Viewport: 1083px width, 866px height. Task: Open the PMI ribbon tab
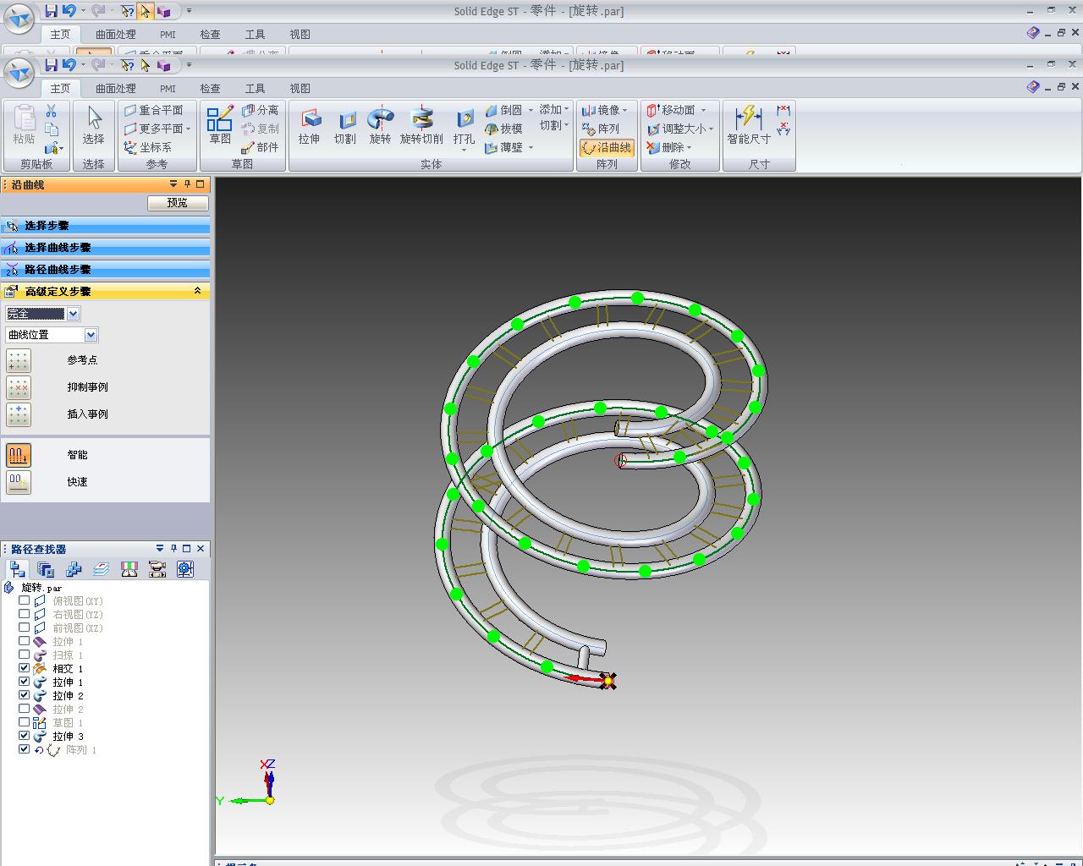tap(168, 88)
